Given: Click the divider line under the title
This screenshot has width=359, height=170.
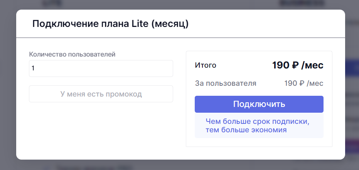Looking at the screenshot, I should (180, 38).
